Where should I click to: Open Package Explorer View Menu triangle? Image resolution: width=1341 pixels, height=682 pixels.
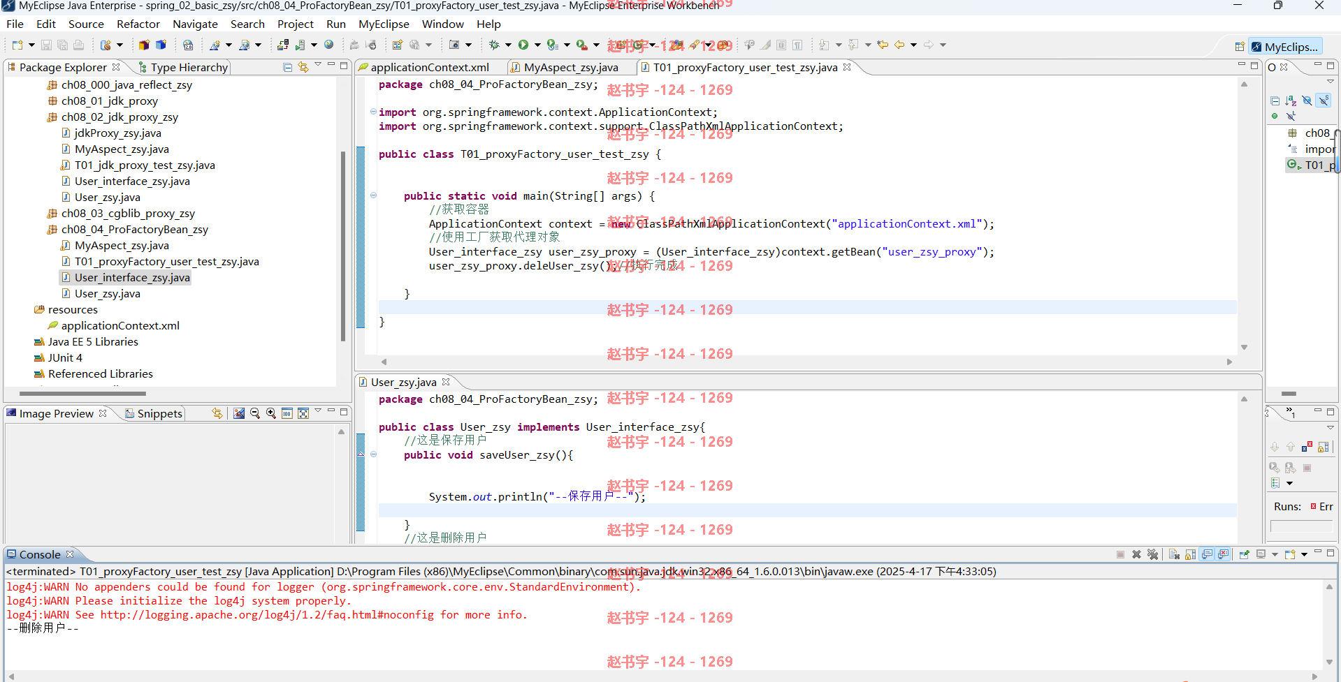[x=318, y=65]
